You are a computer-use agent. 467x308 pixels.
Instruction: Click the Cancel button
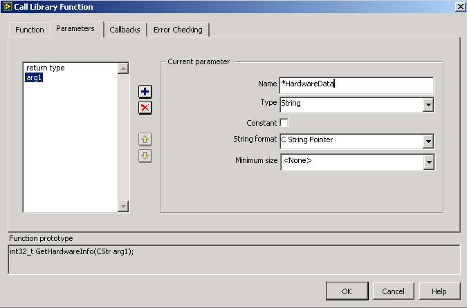point(393,291)
